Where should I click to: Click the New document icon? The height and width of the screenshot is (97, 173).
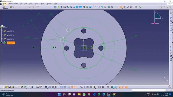click(x=3, y=87)
